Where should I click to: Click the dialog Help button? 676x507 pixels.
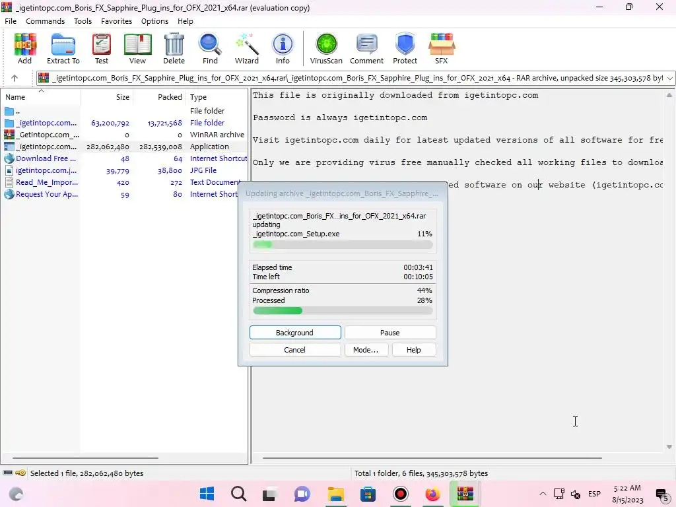click(x=413, y=350)
